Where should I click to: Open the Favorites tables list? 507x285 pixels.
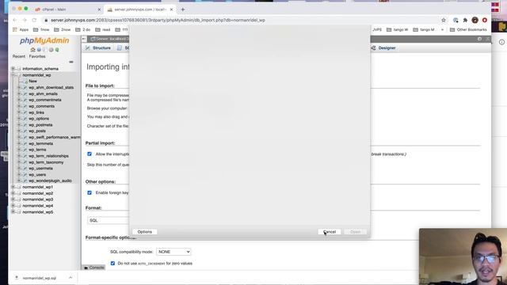[37, 56]
